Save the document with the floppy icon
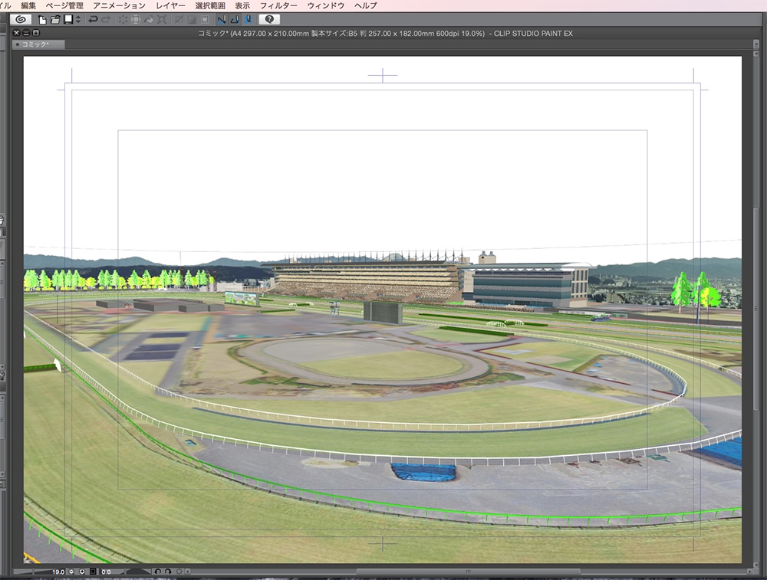 point(68,20)
